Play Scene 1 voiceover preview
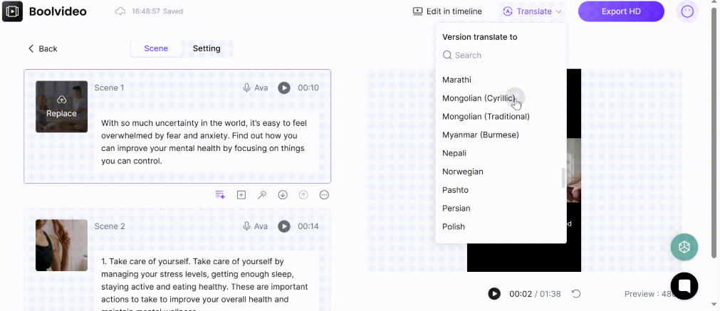 pos(284,88)
